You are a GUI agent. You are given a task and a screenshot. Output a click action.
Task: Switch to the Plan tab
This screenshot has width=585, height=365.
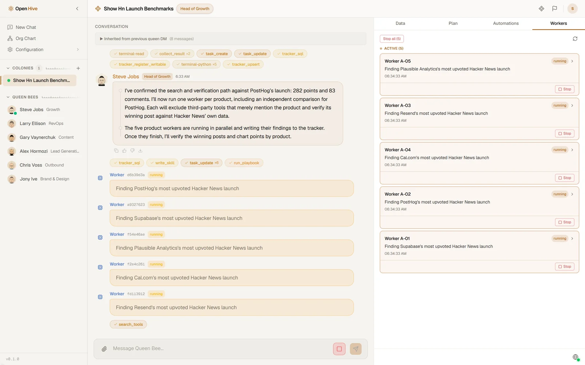tap(453, 23)
